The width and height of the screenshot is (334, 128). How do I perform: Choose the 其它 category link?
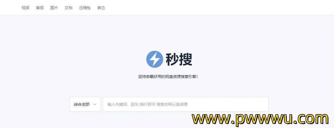(x=101, y=8)
